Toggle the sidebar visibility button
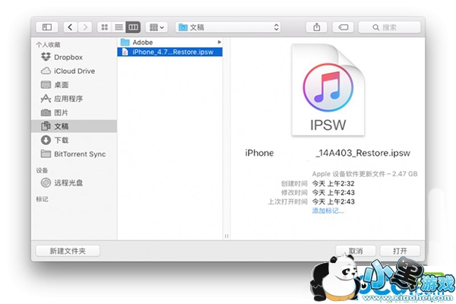The width and height of the screenshot is (456, 304). tap(47, 27)
